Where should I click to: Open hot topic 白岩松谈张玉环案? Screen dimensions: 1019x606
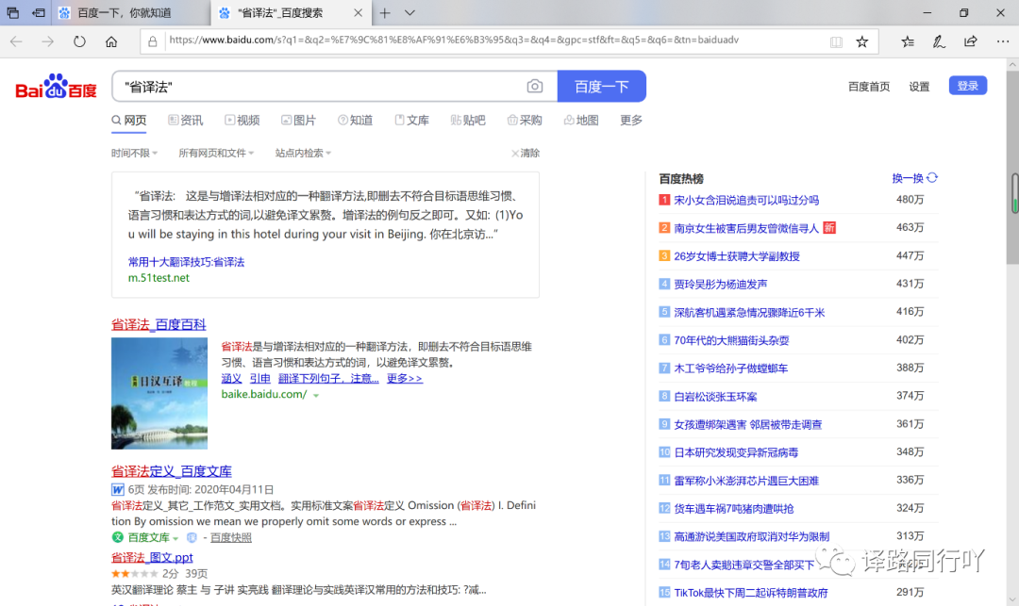[x=715, y=397]
